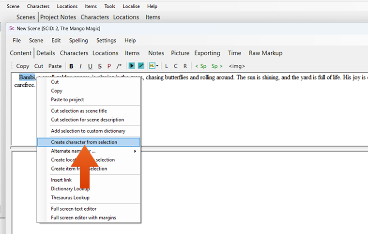
Task: Switch to the Notes tab
Action: click(x=156, y=53)
